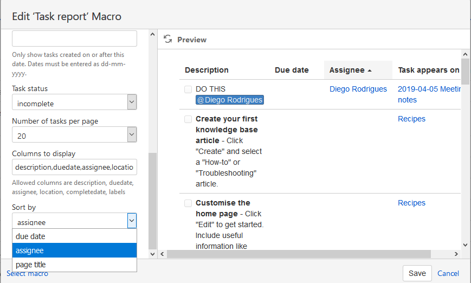Click the Select macro link

(x=27, y=274)
